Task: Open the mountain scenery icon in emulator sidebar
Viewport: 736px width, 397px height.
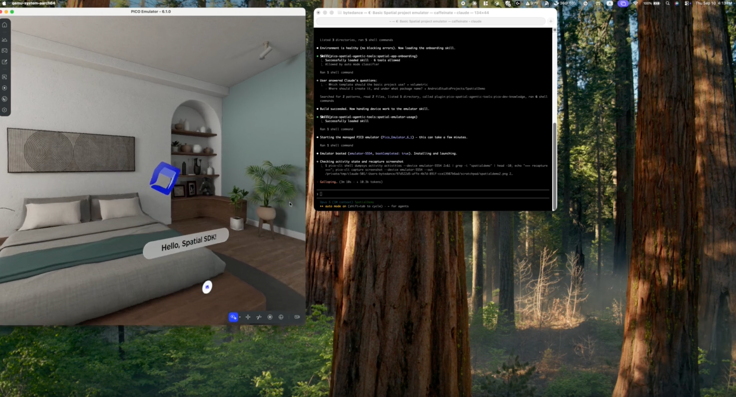Action: [x=5, y=40]
